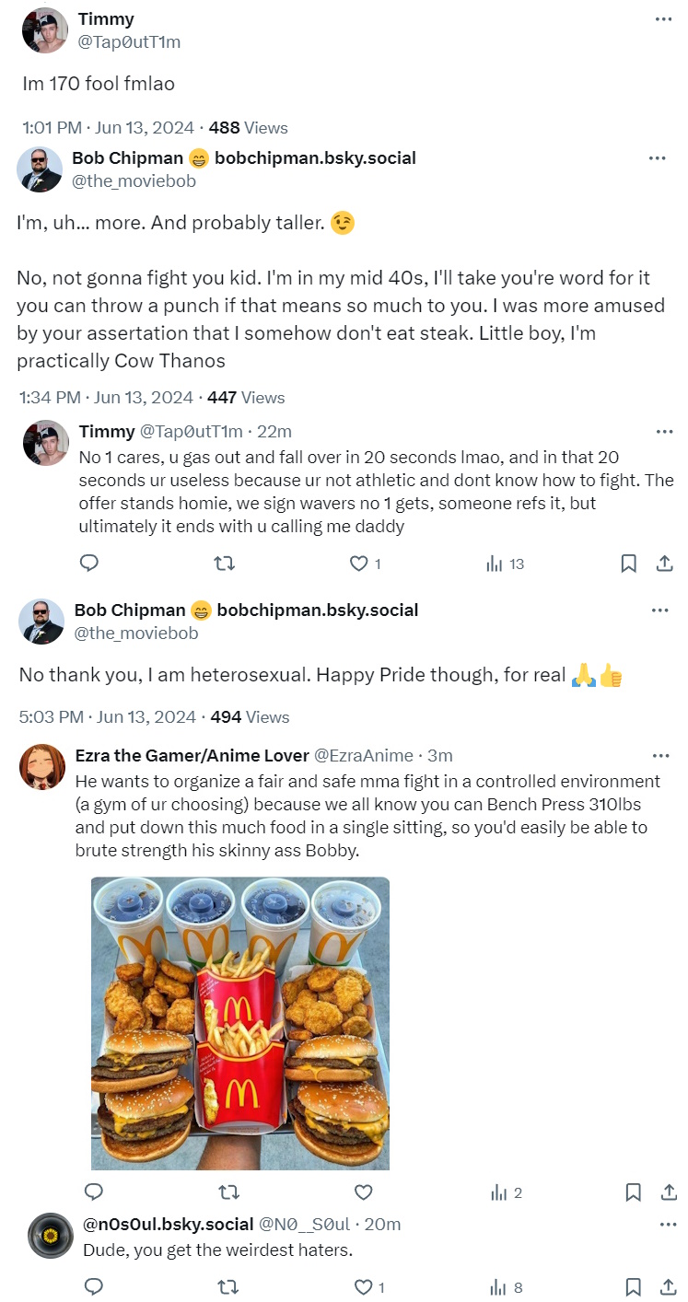Like Timmy's reply with 1 like
This screenshot has width=688, height=1302.
[x=357, y=564]
